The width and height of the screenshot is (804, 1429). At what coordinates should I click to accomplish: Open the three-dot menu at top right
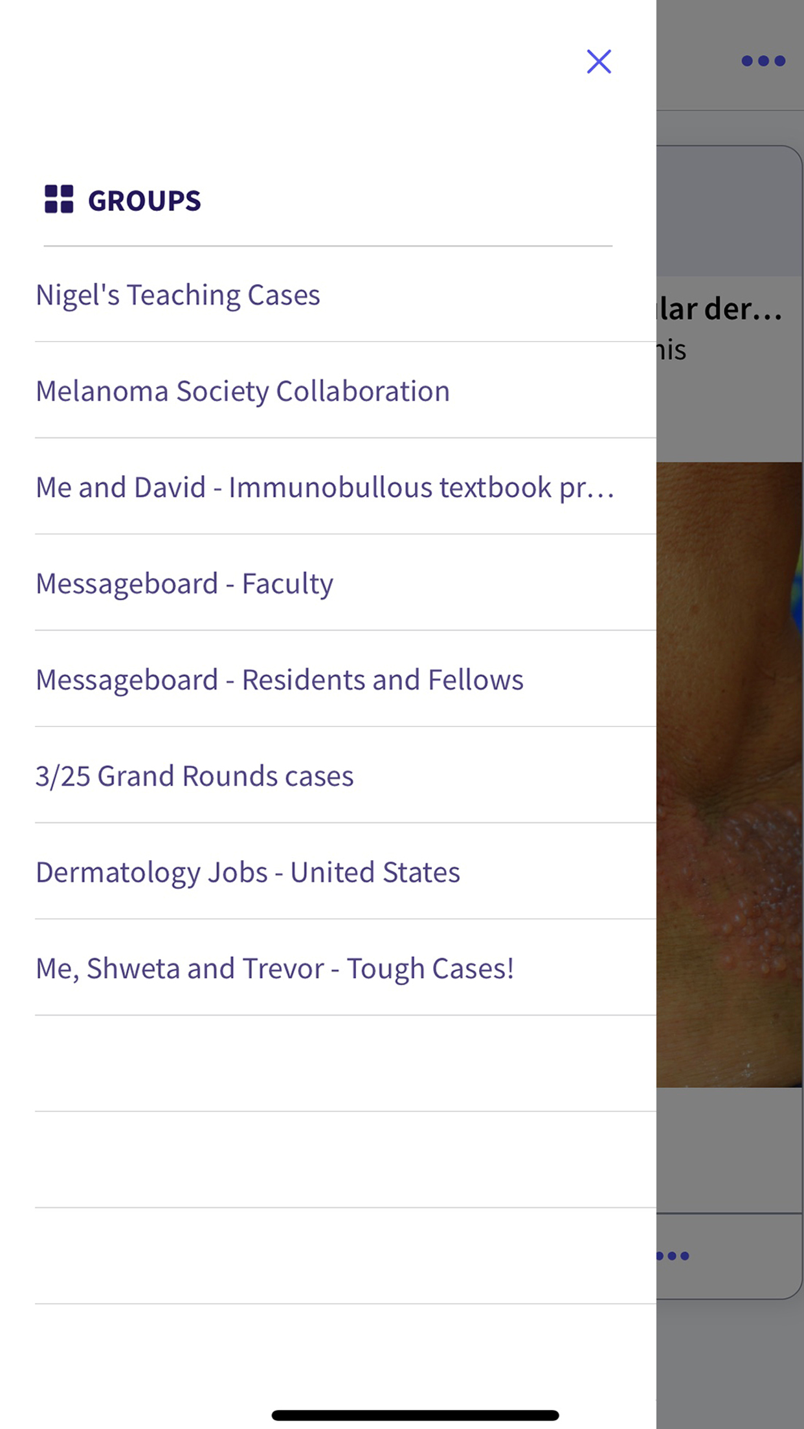click(x=763, y=61)
